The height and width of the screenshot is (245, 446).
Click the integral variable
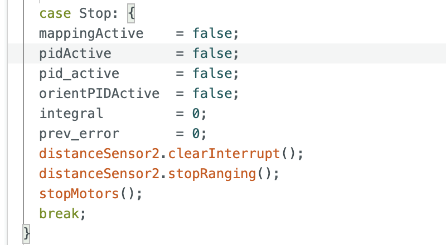point(71,114)
